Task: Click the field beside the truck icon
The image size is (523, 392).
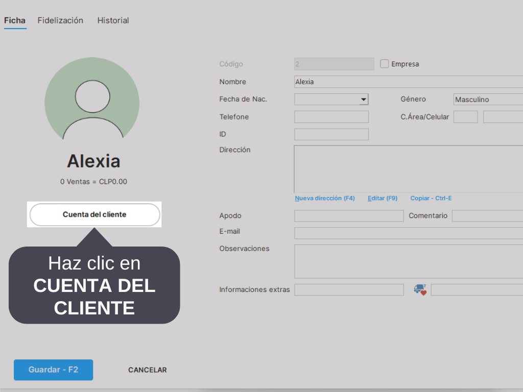Action: point(477,290)
